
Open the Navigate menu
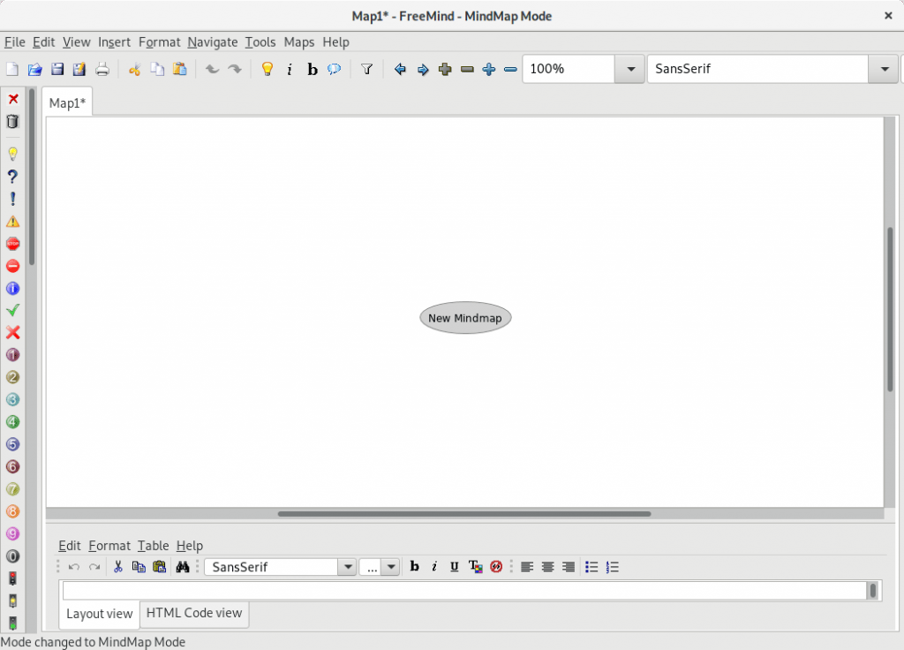[212, 42]
